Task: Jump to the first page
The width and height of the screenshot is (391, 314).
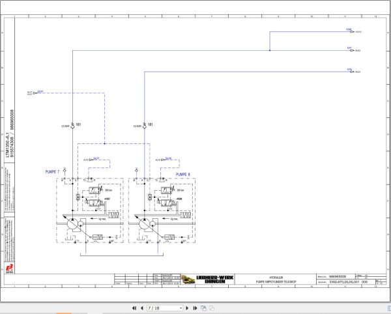Action: [x=134, y=308]
